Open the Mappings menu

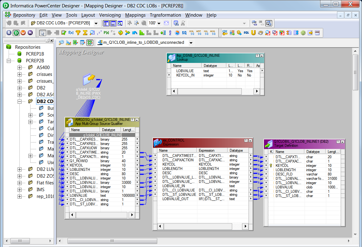[x=135, y=15]
